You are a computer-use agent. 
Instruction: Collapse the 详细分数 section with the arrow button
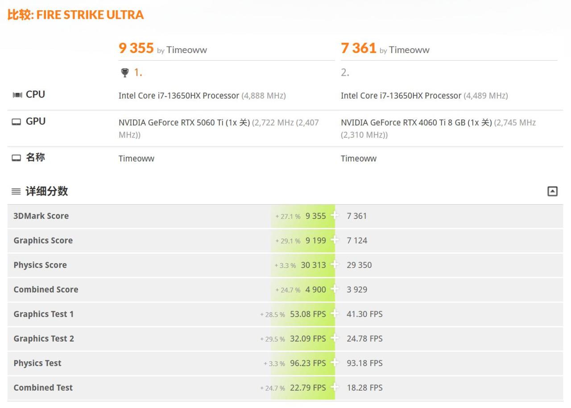click(552, 191)
